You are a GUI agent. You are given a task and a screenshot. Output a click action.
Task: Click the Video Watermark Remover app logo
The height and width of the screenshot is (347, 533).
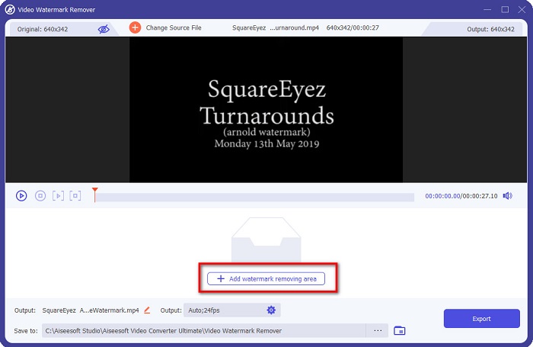click(9, 10)
